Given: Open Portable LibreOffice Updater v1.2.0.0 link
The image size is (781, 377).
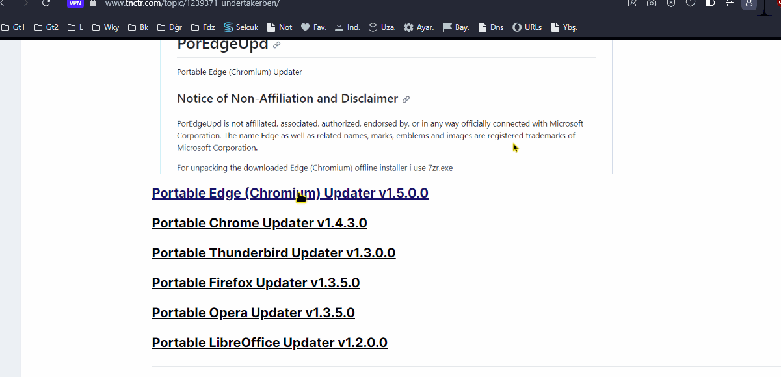Looking at the screenshot, I should pos(270,343).
